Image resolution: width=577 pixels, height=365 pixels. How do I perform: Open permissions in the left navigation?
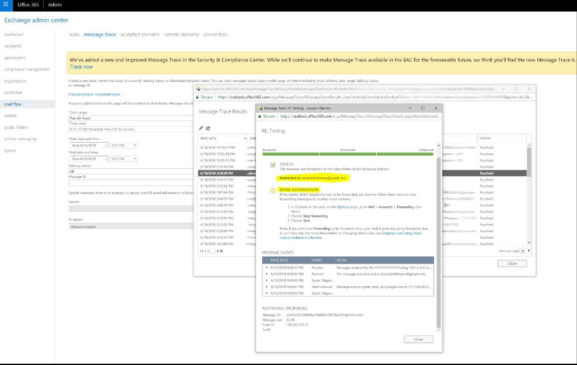15,58
